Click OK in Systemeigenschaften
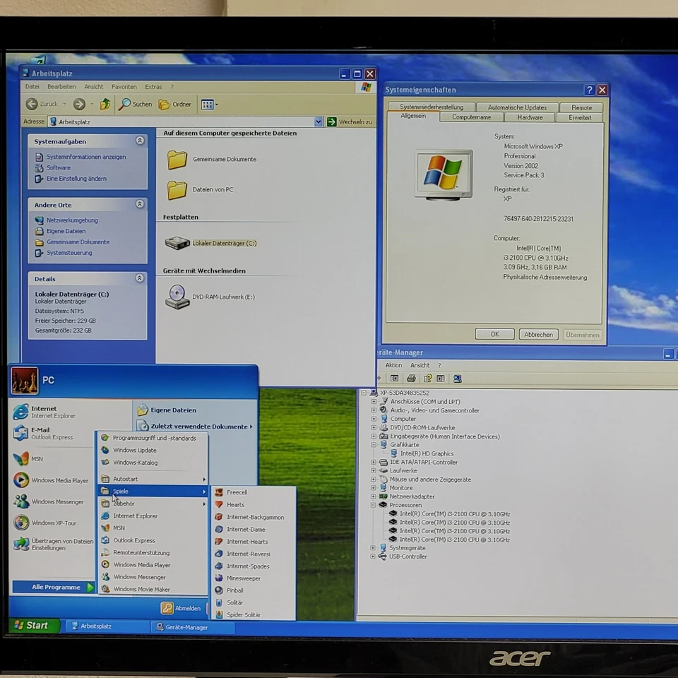Screen dimensions: 678x678 [x=494, y=334]
